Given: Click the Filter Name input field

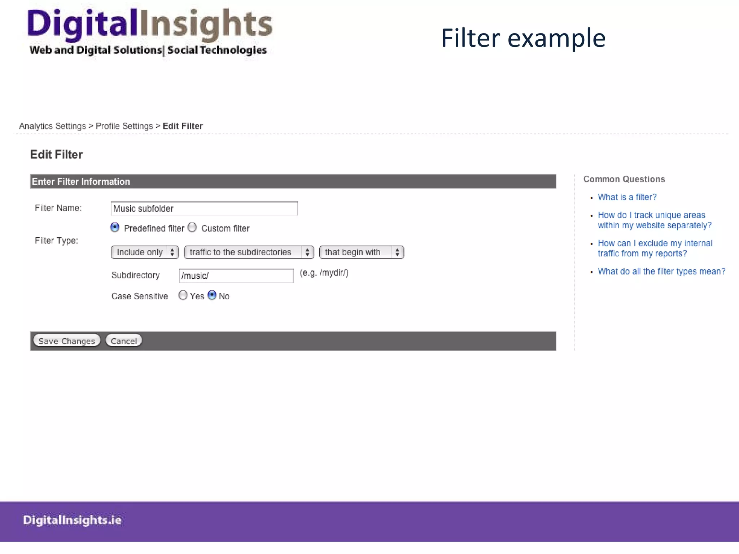Looking at the screenshot, I should coord(204,208).
